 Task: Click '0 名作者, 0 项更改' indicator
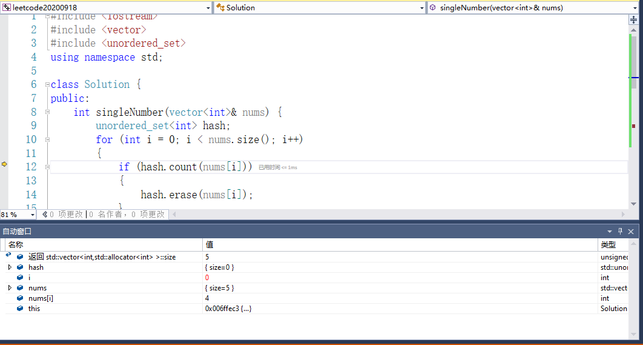(x=127, y=215)
